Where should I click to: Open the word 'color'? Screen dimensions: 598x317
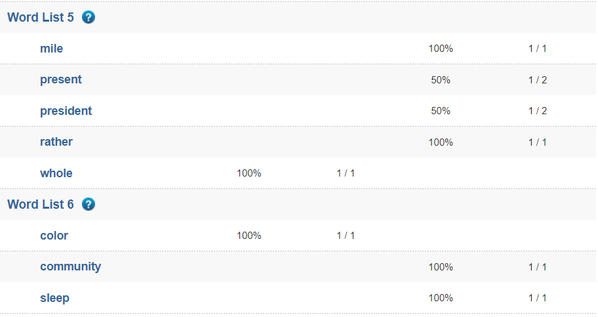tap(54, 236)
